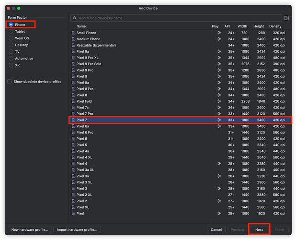Select the Pixel 7a device row
The width and height of the screenshot is (296, 240).
(180, 108)
